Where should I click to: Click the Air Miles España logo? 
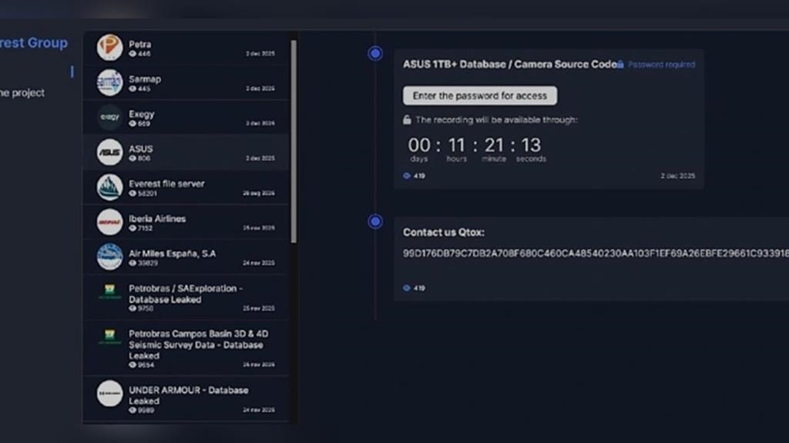[109, 257]
